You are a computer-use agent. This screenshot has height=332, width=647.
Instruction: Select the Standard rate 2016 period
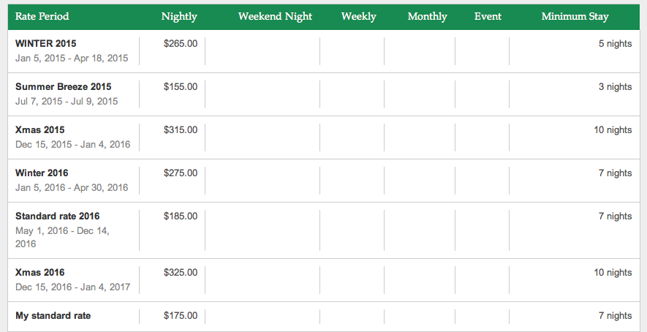58,216
